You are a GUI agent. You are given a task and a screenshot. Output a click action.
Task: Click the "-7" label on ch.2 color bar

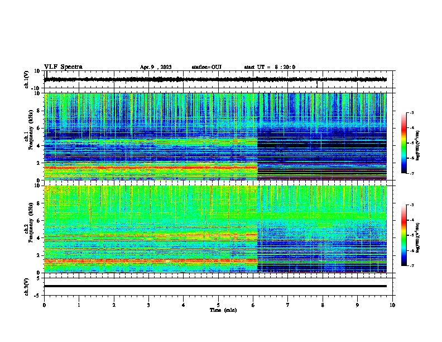coord(411,266)
